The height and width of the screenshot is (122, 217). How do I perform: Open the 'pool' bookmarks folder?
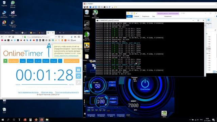[74, 40]
